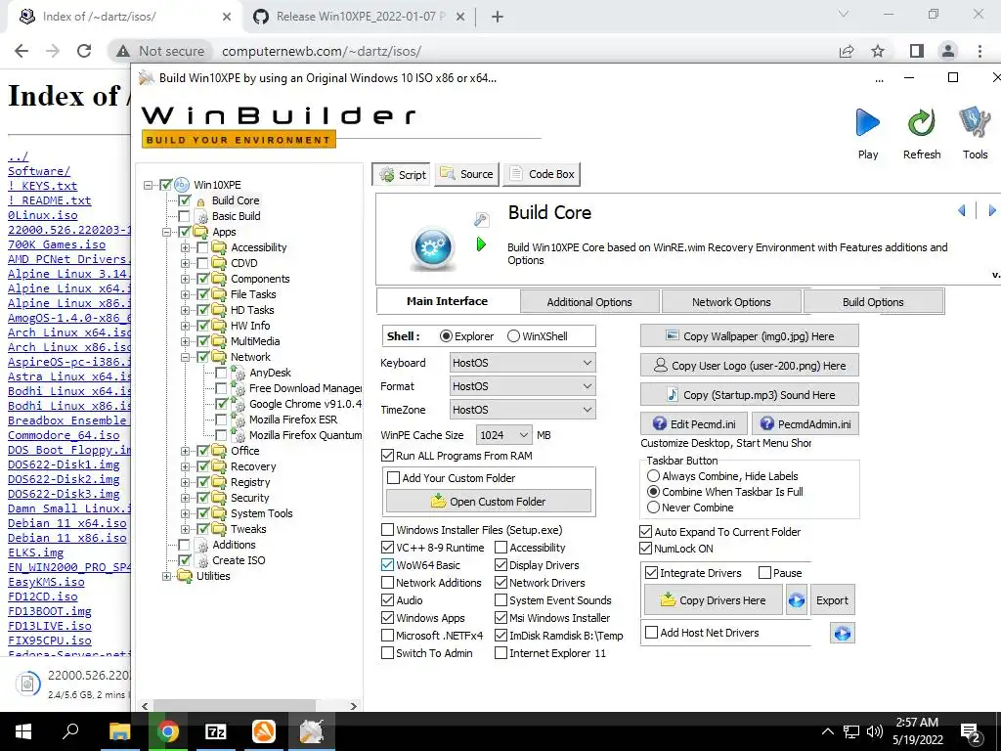Open the Keyboard HostOS dropdown
The height and width of the screenshot is (751, 1001).
click(x=522, y=363)
